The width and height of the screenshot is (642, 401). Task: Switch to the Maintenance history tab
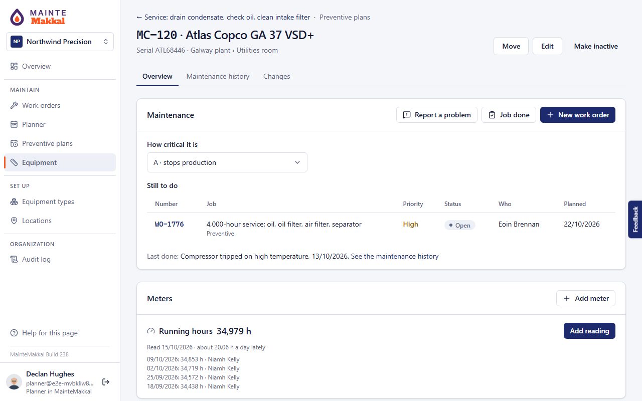click(x=218, y=77)
